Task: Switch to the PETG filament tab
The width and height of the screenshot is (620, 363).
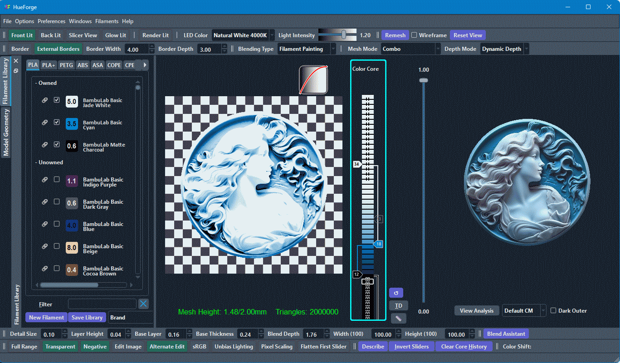Action: (x=66, y=65)
